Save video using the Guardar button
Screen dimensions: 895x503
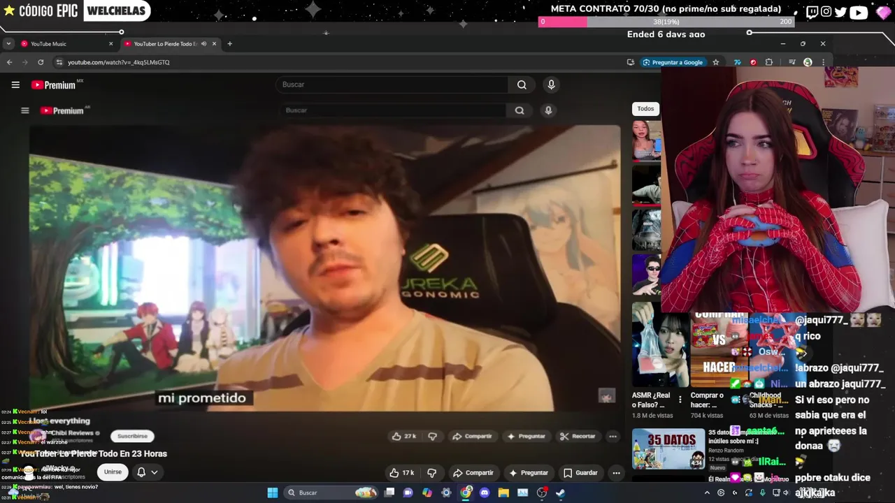(x=580, y=473)
